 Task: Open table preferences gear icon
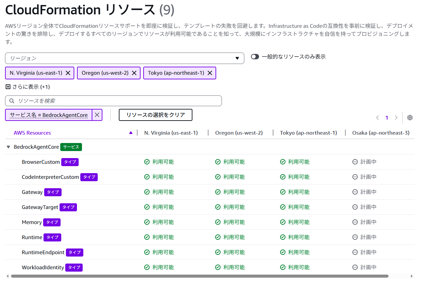[410, 118]
